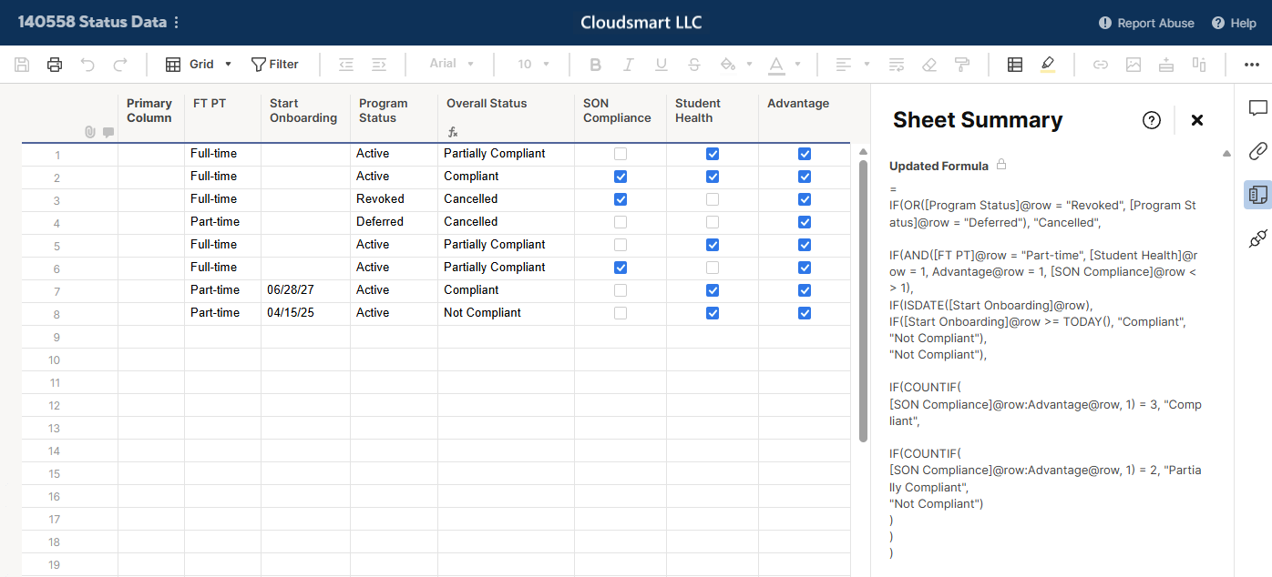The width and height of the screenshot is (1272, 577).
Task: Click the Save icon in toolbar
Action: [x=22, y=65]
